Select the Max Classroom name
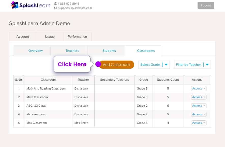Image resolution: width=225 pixels, height=147 pixels. click(x=37, y=123)
